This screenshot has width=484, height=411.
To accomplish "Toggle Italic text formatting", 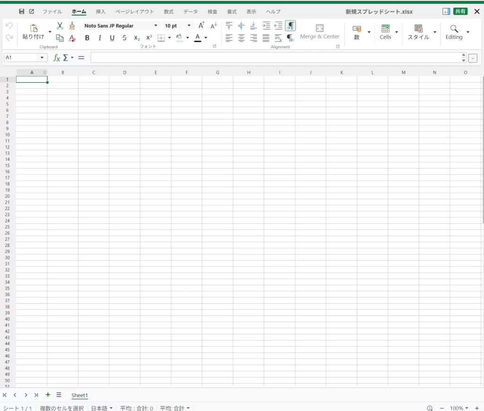I will pos(100,38).
